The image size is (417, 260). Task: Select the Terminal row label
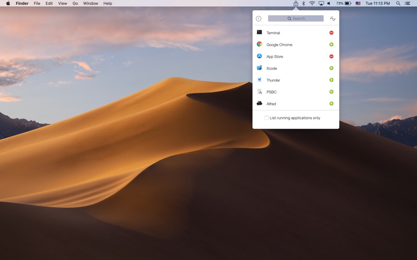[x=273, y=33]
